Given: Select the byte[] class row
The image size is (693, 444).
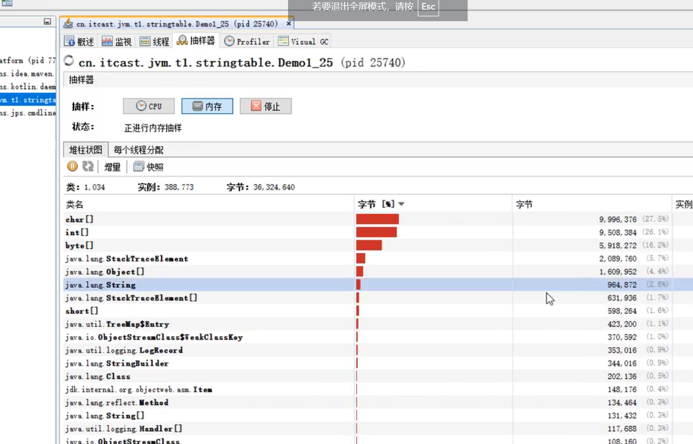Looking at the screenshot, I should [378, 245].
